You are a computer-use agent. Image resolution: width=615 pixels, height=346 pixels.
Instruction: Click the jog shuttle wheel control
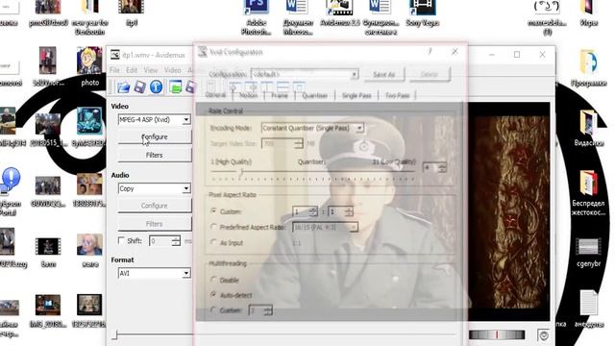point(497,334)
